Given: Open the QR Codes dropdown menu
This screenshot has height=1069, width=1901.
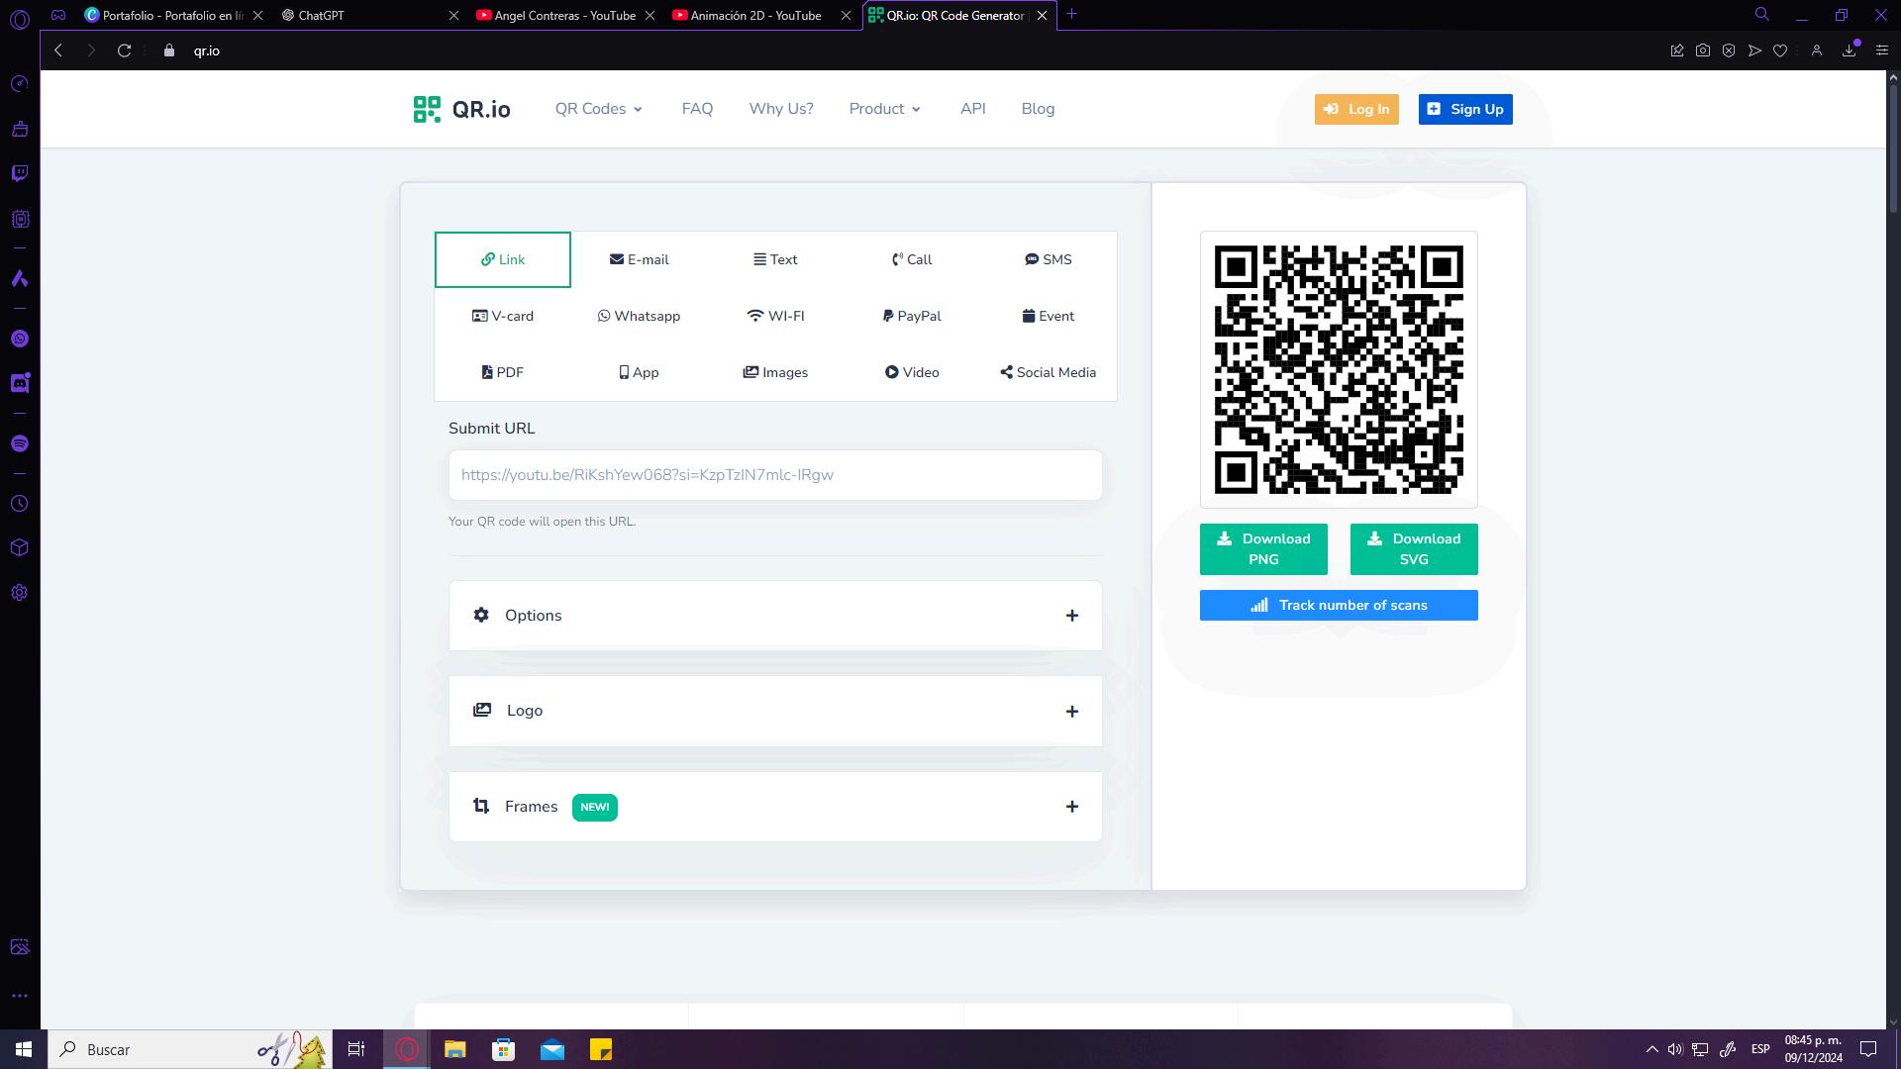Looking at the screenshot, I should pyautogui.click(x=598, y=109).
